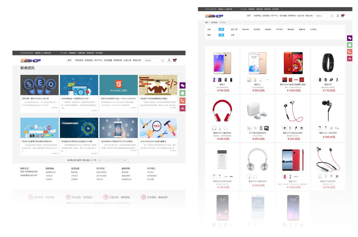Click the back-to-top arrow on the product page
Screen dimensions: 358x237
click(350, 59)
